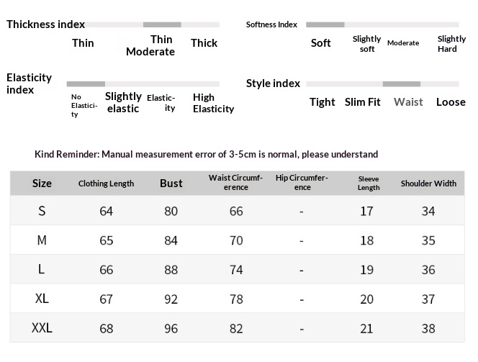Image resolution: width=478 pixels, height=362 pixels.
Task: Click the Size column header
Action: (x=42, y=184)
